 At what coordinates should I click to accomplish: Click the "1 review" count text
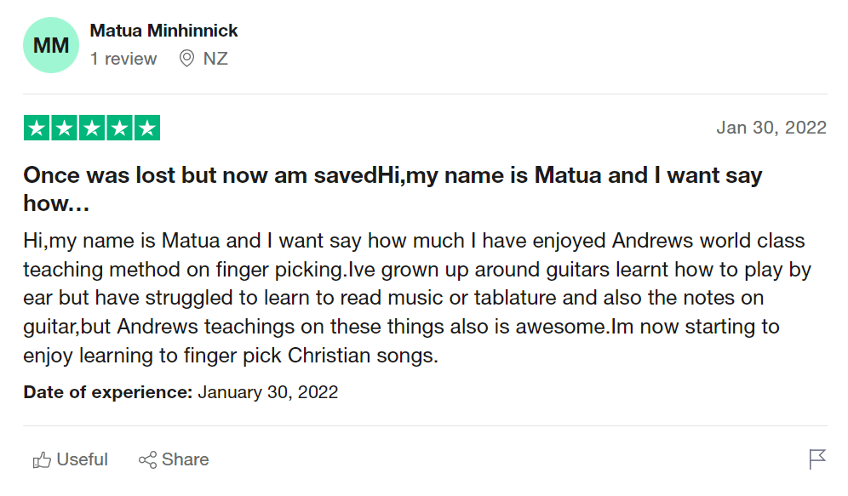[x=123, y=59]
